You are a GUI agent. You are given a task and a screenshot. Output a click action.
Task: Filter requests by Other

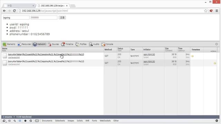pyautogui.click(x=116, y=121)
